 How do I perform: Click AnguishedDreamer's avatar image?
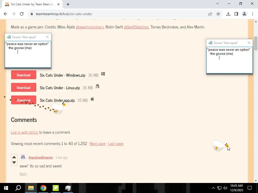pyautogui.click(x=23, y=157)
